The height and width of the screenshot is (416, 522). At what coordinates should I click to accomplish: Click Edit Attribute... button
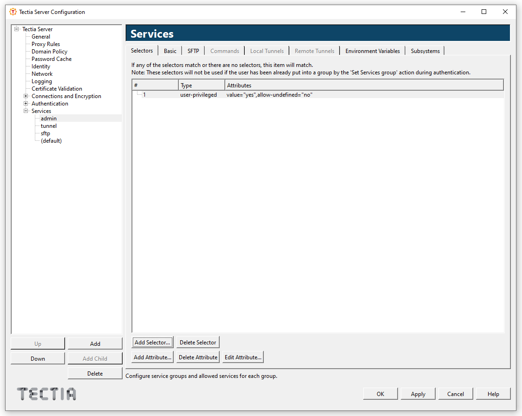(x=243, y=357)
